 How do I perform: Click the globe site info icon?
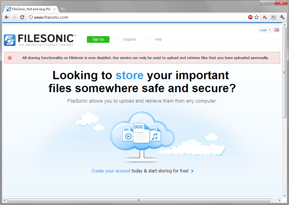(x=31, y=17)
